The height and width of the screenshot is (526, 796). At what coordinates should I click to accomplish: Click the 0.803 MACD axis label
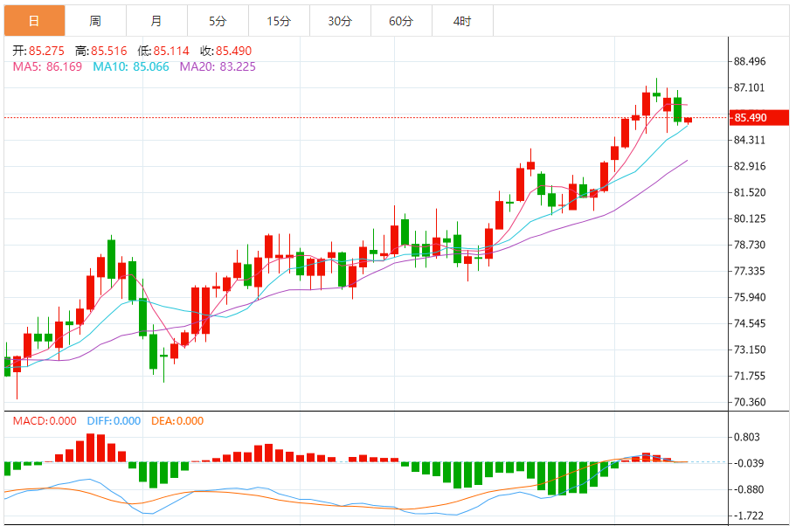[x=747, y=437]
